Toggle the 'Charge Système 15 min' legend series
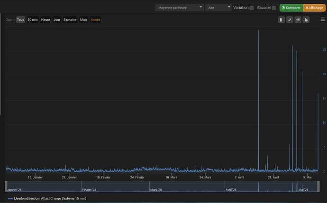Screen dimensions: 327x203 pos(47,198)
